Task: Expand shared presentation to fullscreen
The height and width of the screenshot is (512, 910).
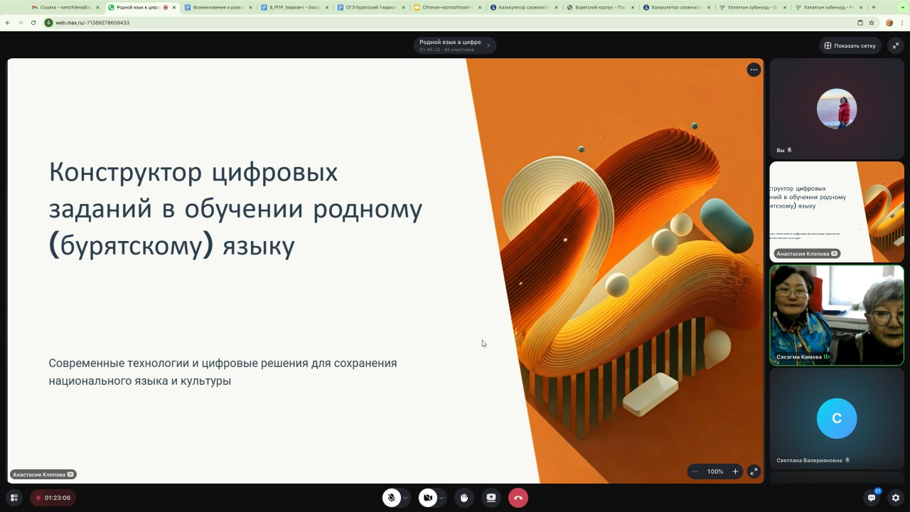Action: (754, 471)
